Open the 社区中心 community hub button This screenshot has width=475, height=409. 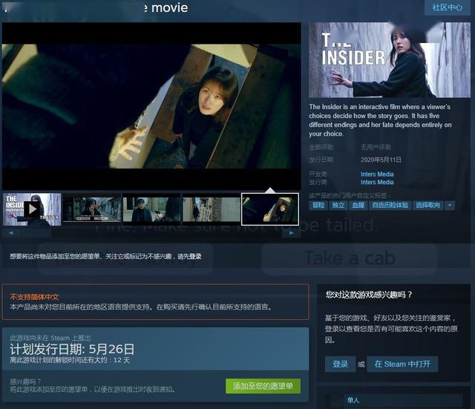coord(447,7)
